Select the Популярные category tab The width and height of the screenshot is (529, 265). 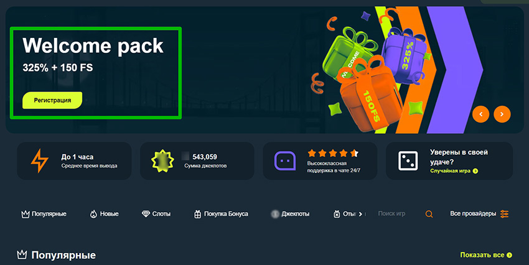(x=44, y=214)
